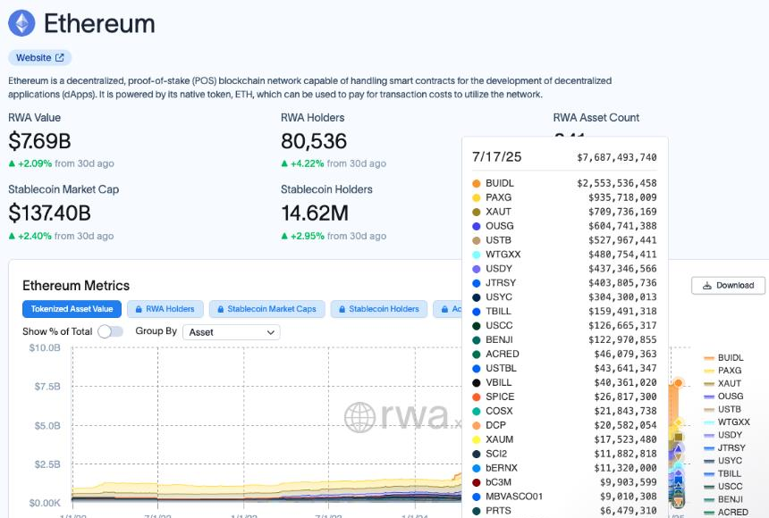Switch to Stablecoin Market Caps tab
This screenshot has height=518, width=769.
point(266,309)
